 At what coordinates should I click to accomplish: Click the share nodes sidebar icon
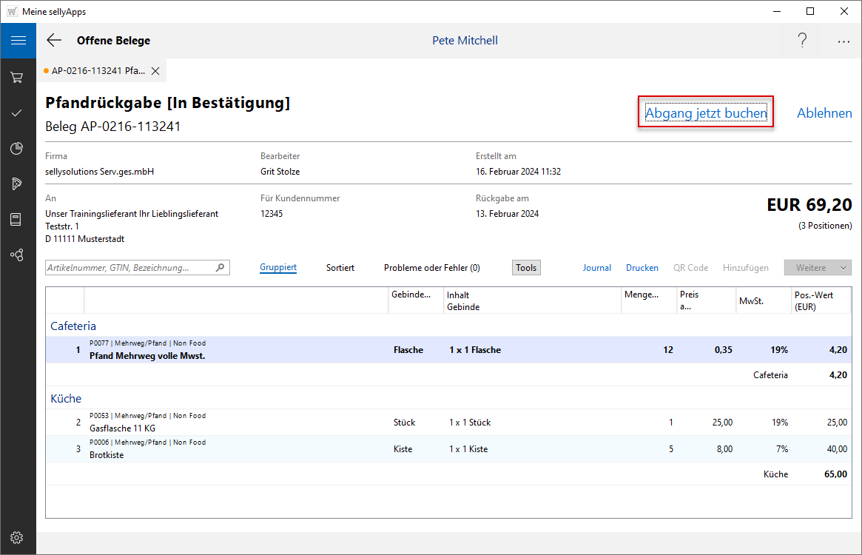tap(18, 255)
